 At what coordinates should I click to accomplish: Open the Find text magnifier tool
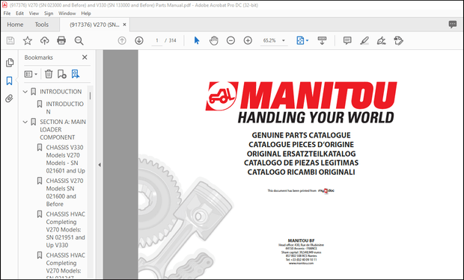pos(79,41)
